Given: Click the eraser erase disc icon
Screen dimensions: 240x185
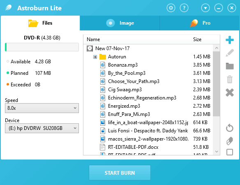Looking at the screenshot, I should (x=230, y=141).
